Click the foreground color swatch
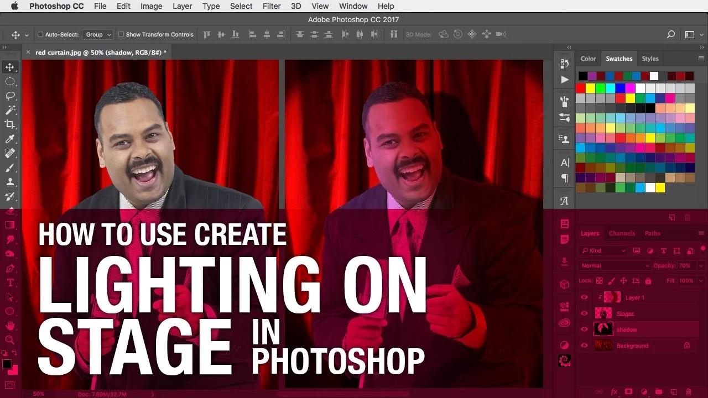Screen dimensions: 708x398 tap(7, 364)
